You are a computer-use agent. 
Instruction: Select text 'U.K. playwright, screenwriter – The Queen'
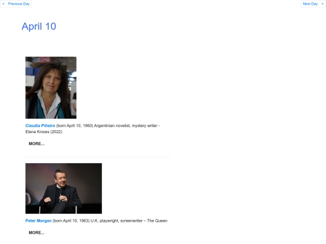coord(129,221)
